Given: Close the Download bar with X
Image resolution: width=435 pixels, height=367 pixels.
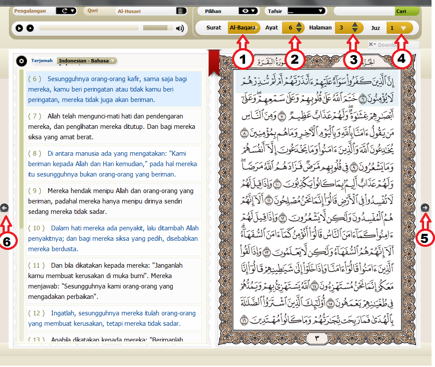Looking at the screenshot, I should 371,44.
